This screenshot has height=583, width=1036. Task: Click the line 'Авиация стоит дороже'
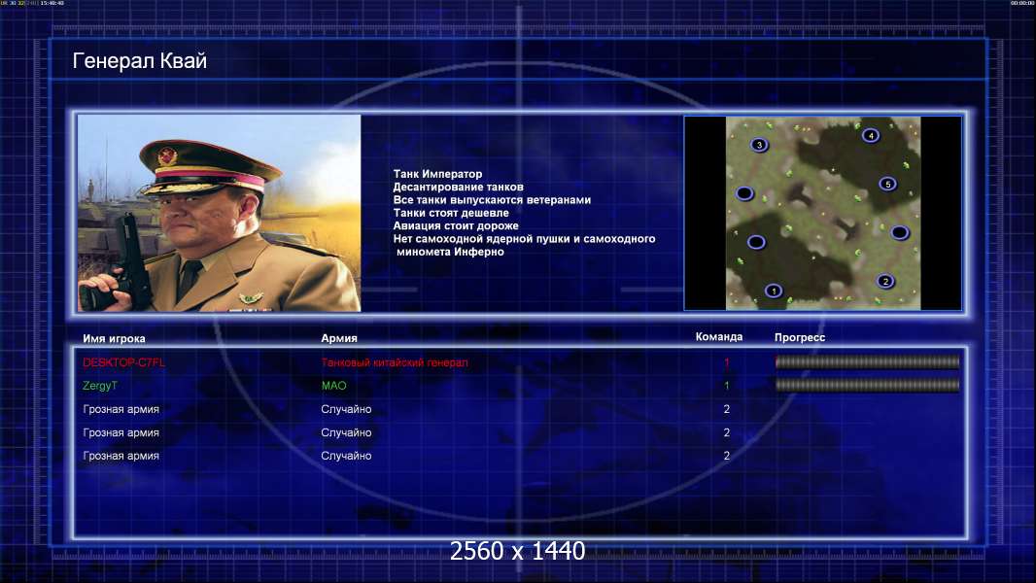point(455,225)
